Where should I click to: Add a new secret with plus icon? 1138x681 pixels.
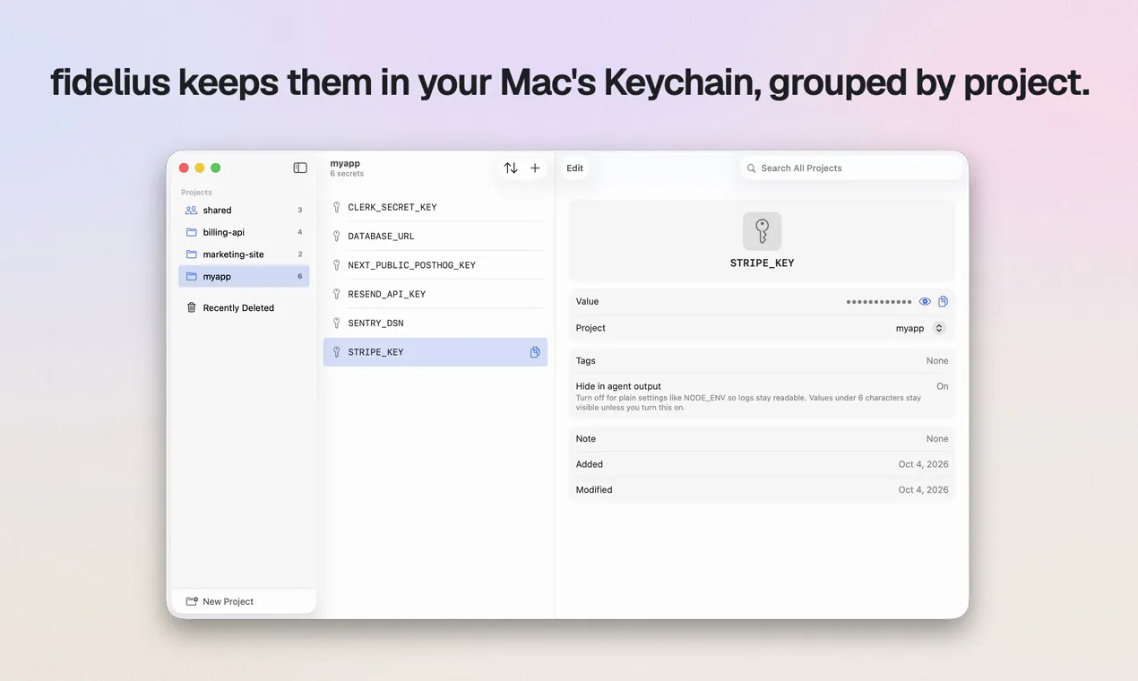point(535,168)
